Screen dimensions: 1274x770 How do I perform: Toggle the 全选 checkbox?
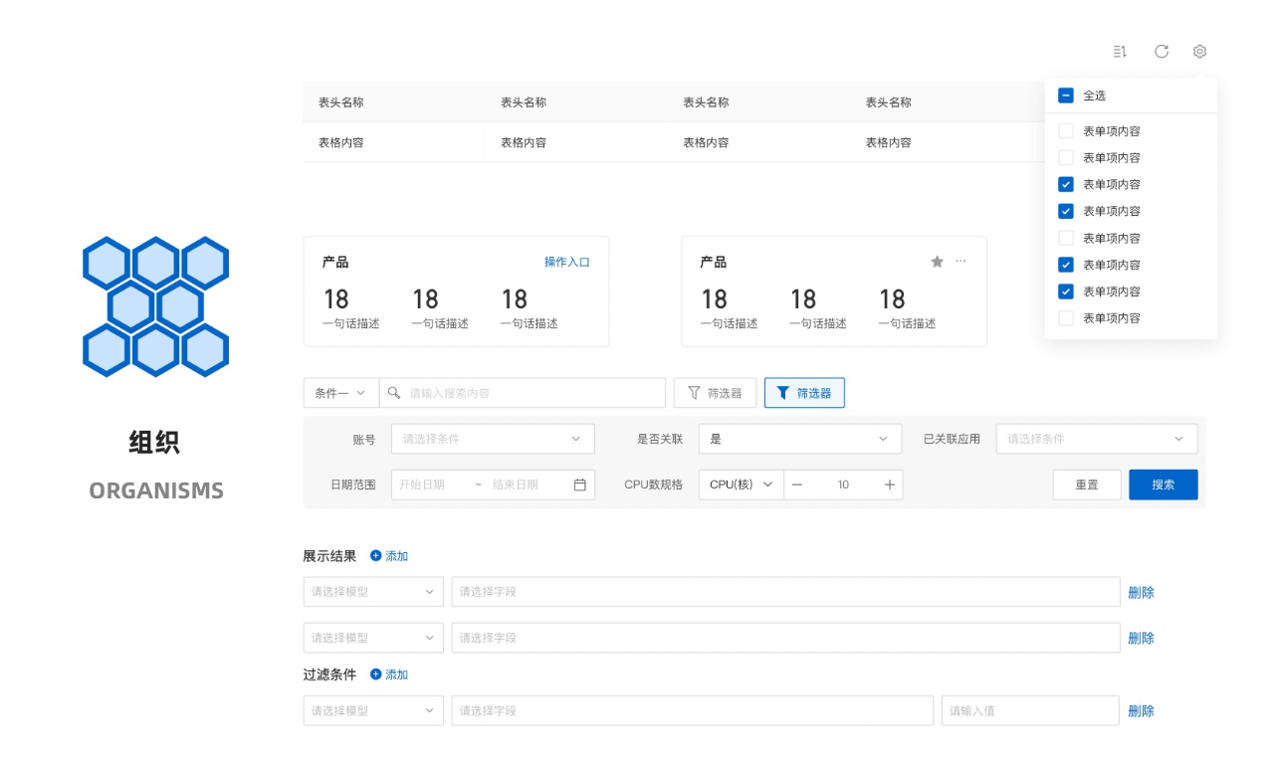[1066, 96]
